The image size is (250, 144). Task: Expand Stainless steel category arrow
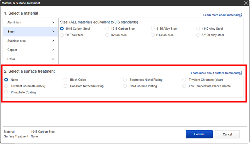coord(53,41)
